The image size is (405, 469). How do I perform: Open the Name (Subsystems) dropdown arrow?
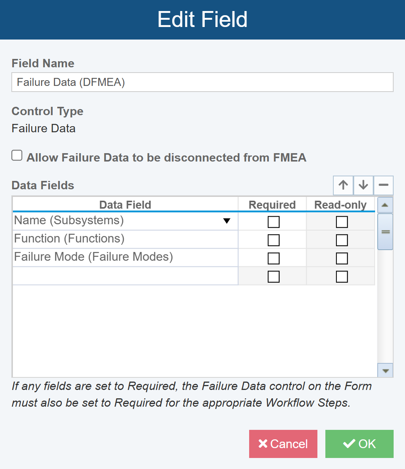227,221
